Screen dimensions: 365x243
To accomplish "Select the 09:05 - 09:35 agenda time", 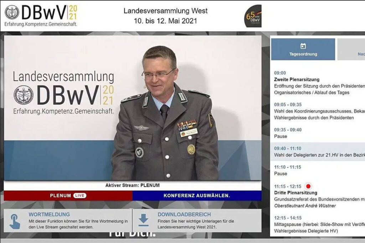I will click(x=288, y=105).
